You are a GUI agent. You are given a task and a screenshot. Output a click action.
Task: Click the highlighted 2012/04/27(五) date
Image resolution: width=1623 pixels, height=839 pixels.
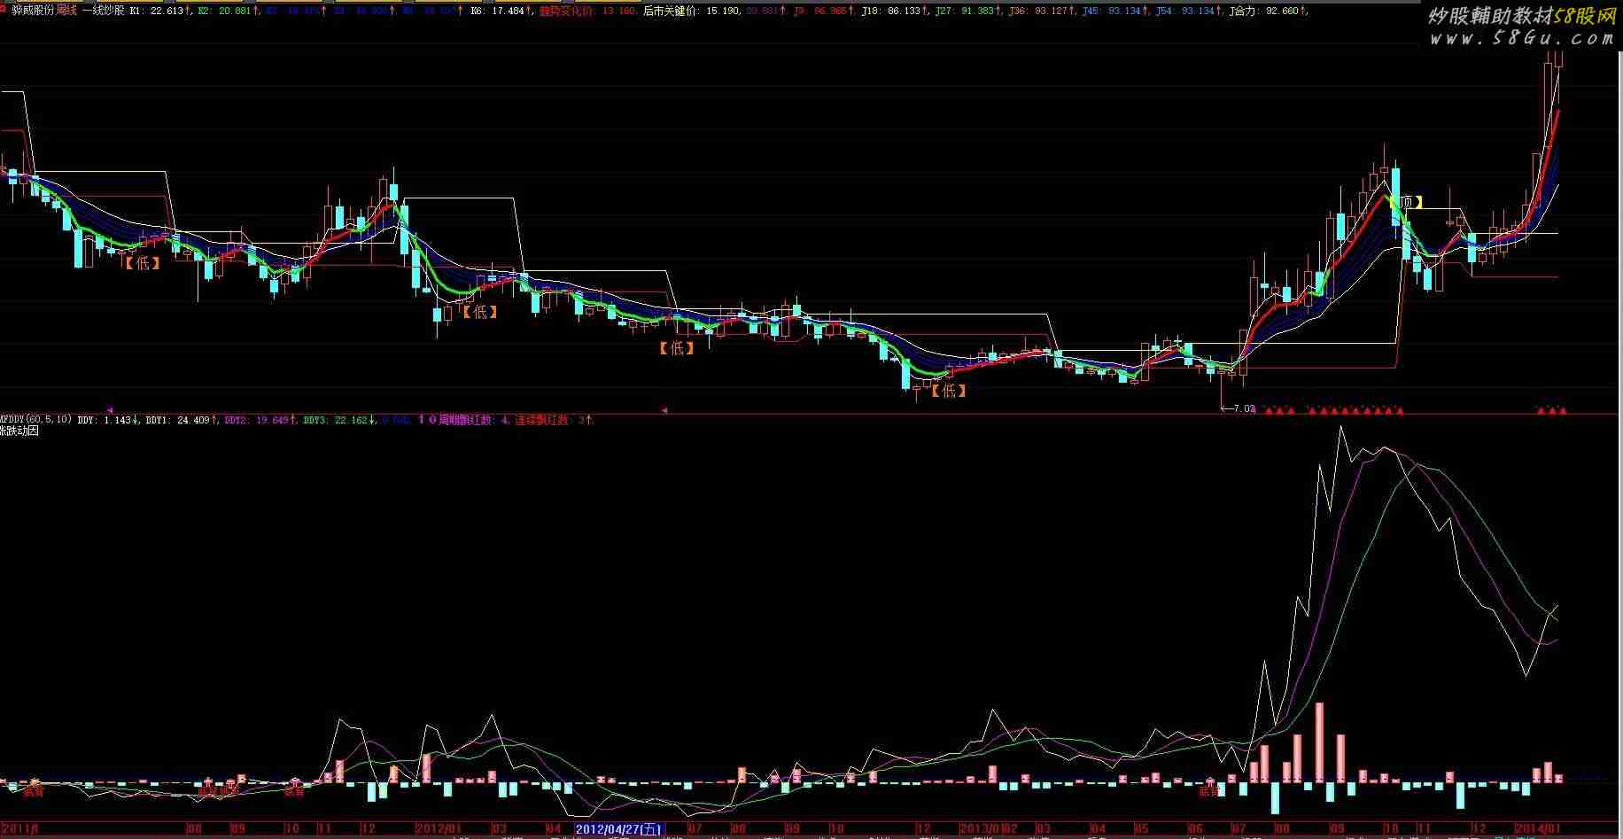[x=618, y=829]
